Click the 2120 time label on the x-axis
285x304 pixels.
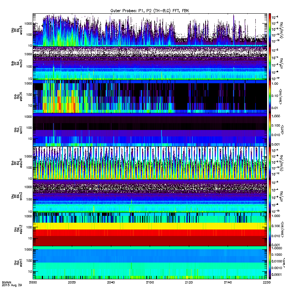tap(189, 282)
